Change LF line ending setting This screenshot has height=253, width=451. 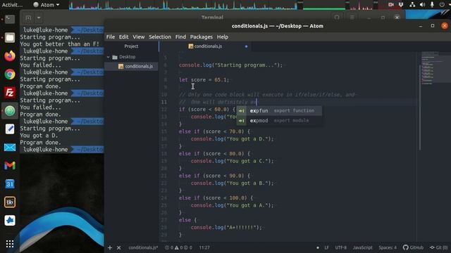(327, 247)
